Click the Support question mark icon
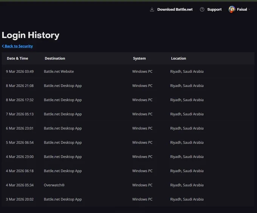This screenshot has width=257, height=213. [x=202, y=9]
